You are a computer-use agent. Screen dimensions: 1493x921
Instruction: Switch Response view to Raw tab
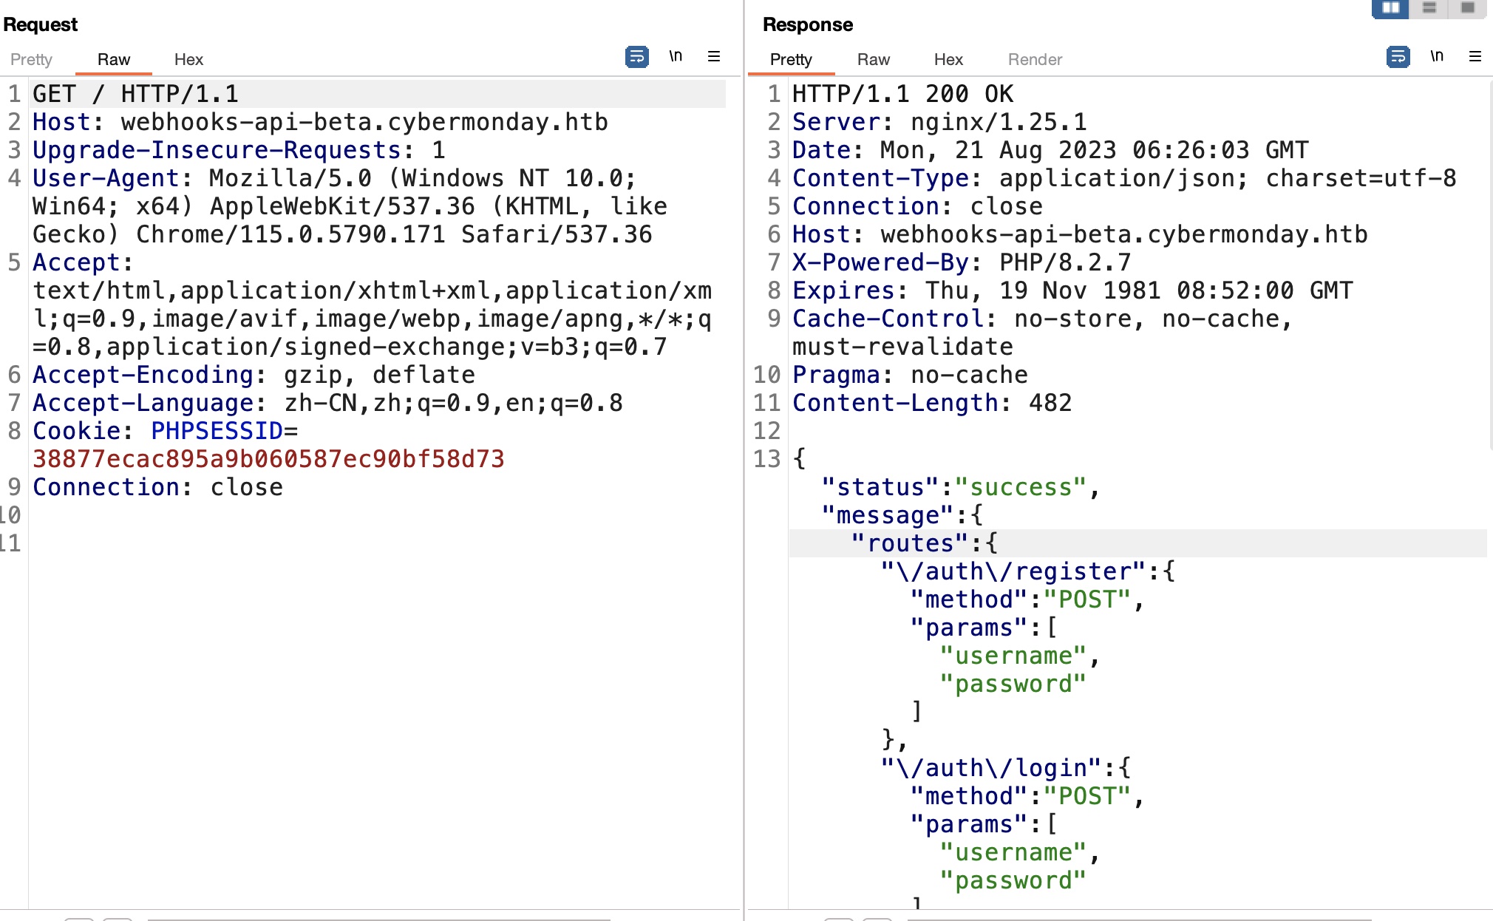(x=873, y=59)
